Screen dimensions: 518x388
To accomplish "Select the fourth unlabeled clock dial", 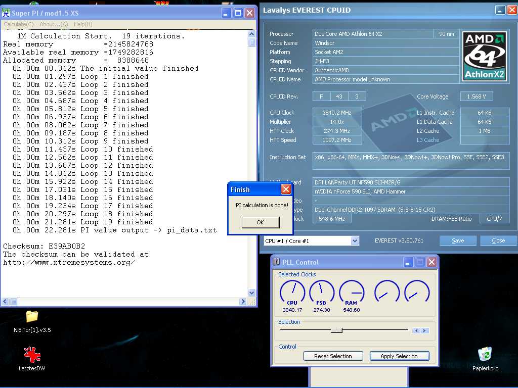I will point(387,292).
